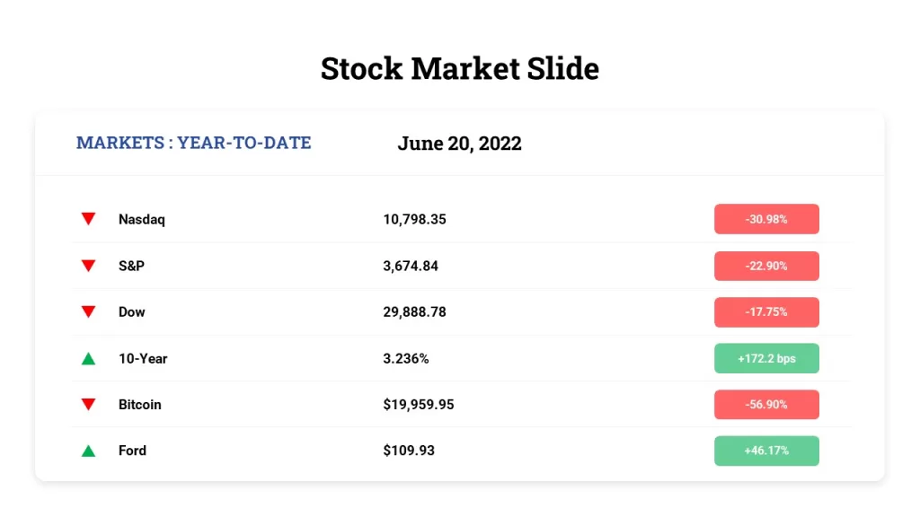Click the green up arrow beside 10-Year
920x517 pixels.
(x=88, y=358)
